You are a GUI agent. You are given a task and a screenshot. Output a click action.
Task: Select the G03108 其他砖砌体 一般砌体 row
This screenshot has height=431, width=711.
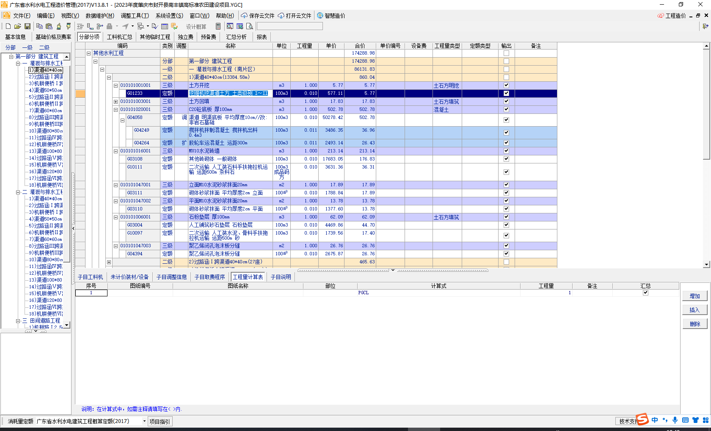(x=316, y=159)
